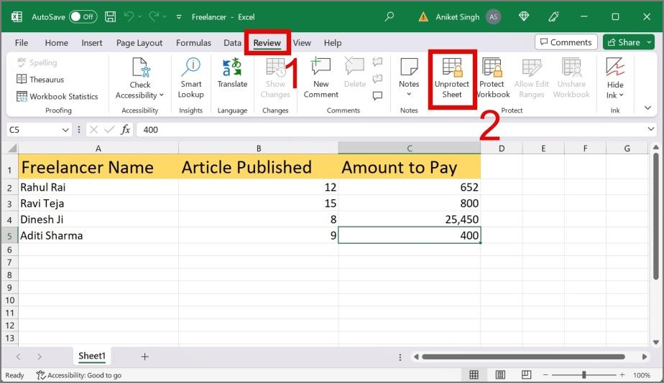Open the Formulas tab

[x=193, y=43]
